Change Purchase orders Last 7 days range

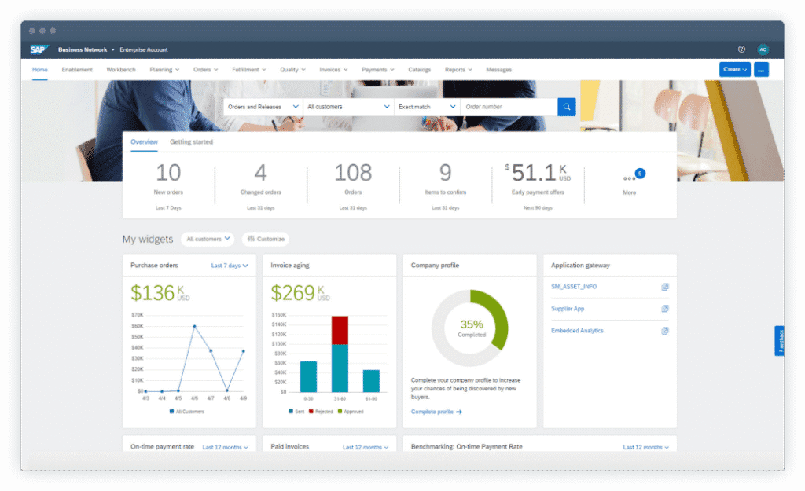click(x=230, y=266)
